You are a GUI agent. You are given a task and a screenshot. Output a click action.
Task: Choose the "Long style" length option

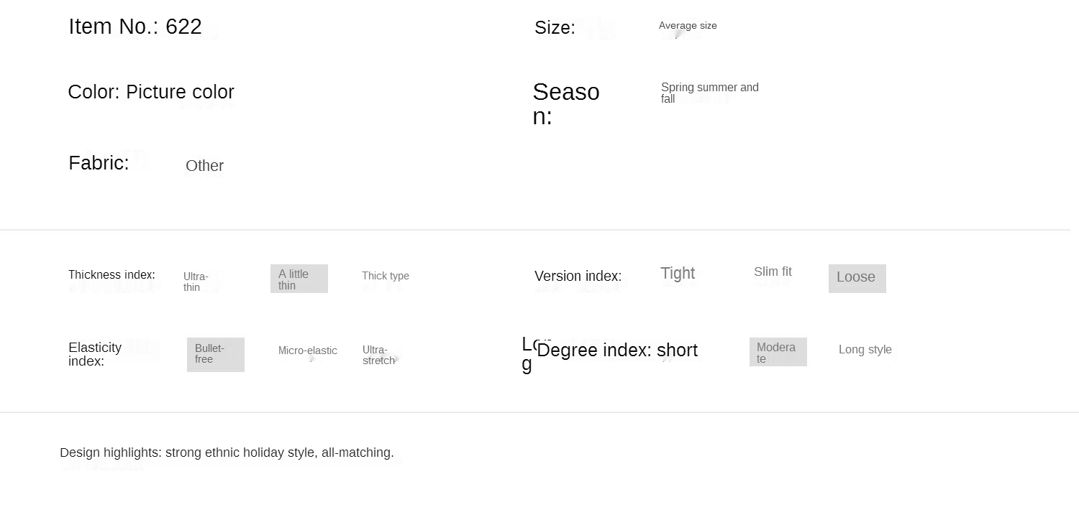(x=865, y=350)
